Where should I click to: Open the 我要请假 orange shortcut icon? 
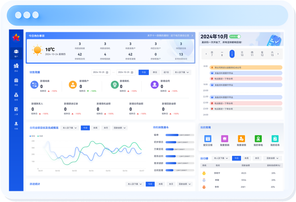(241, 139)
